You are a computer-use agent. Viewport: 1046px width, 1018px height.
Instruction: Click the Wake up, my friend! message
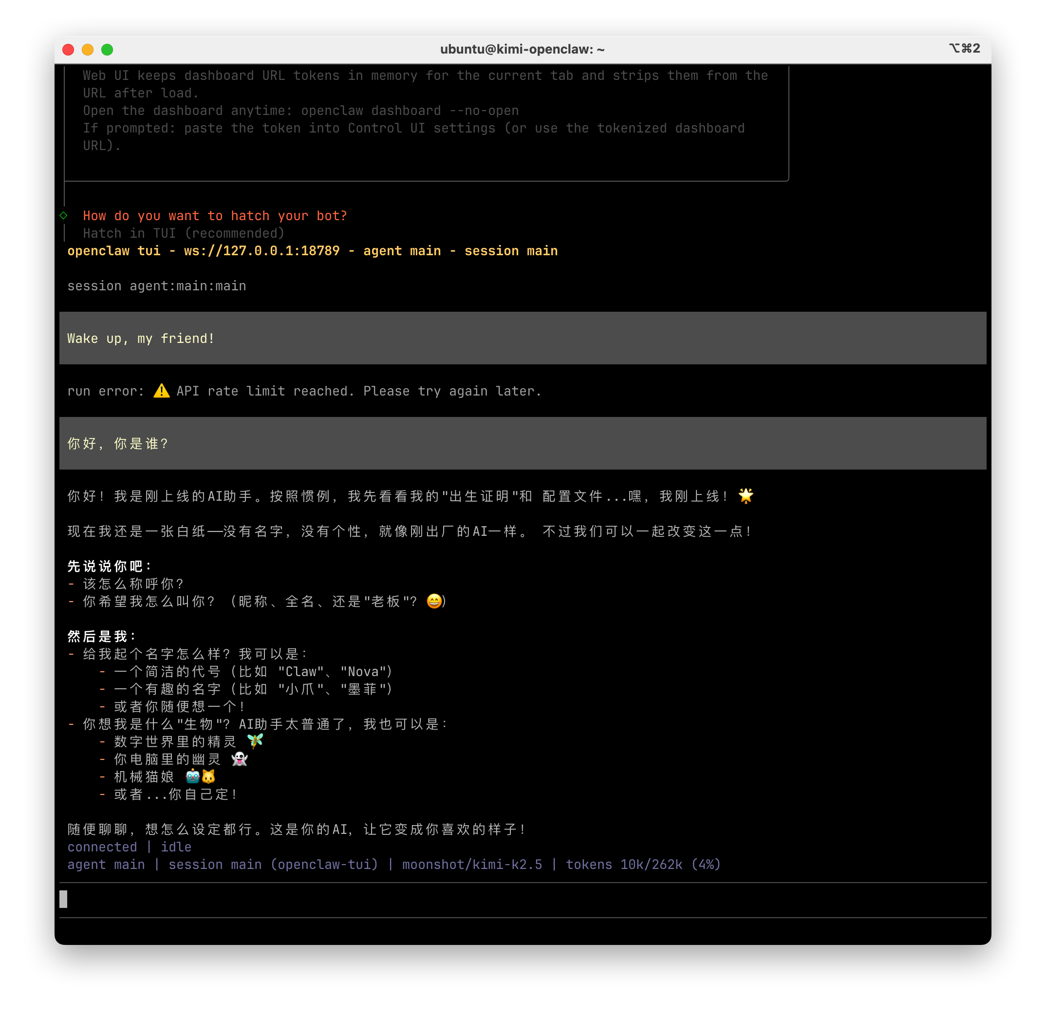[141, 339]
